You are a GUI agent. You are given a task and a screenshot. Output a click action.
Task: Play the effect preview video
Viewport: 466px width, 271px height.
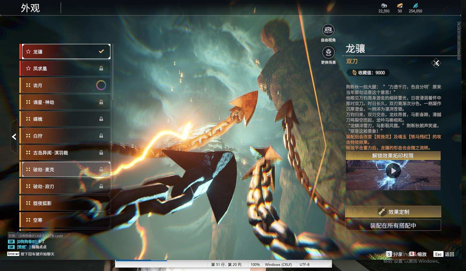pos(393,171)
